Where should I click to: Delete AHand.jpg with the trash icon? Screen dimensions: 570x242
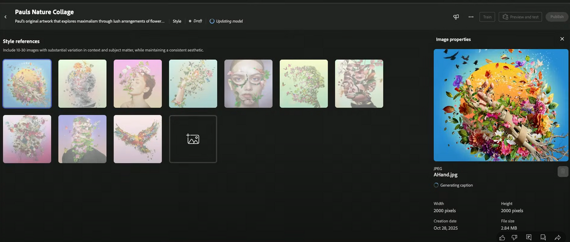pos(563,171)
